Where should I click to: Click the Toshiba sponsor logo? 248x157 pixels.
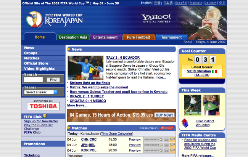pyautogui.click(x=43, y=106)
